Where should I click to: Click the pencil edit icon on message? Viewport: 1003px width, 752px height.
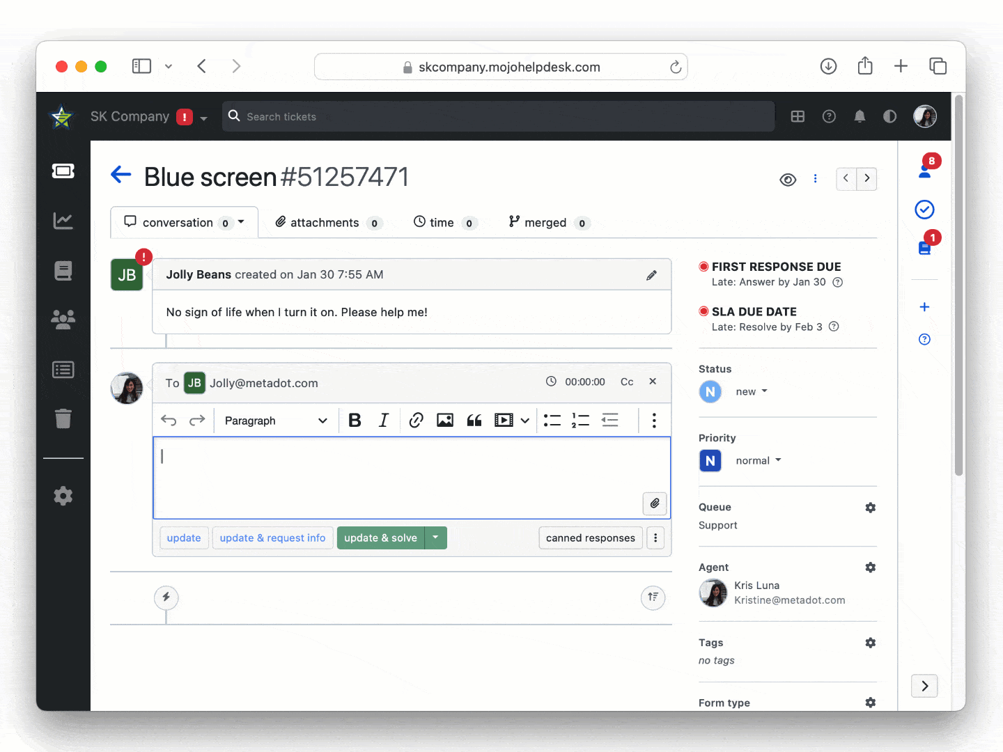click(x=651, y=275)
